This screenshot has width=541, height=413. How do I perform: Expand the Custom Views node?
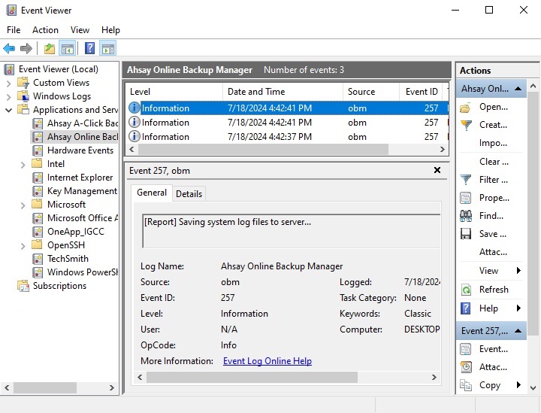(8, 84)
